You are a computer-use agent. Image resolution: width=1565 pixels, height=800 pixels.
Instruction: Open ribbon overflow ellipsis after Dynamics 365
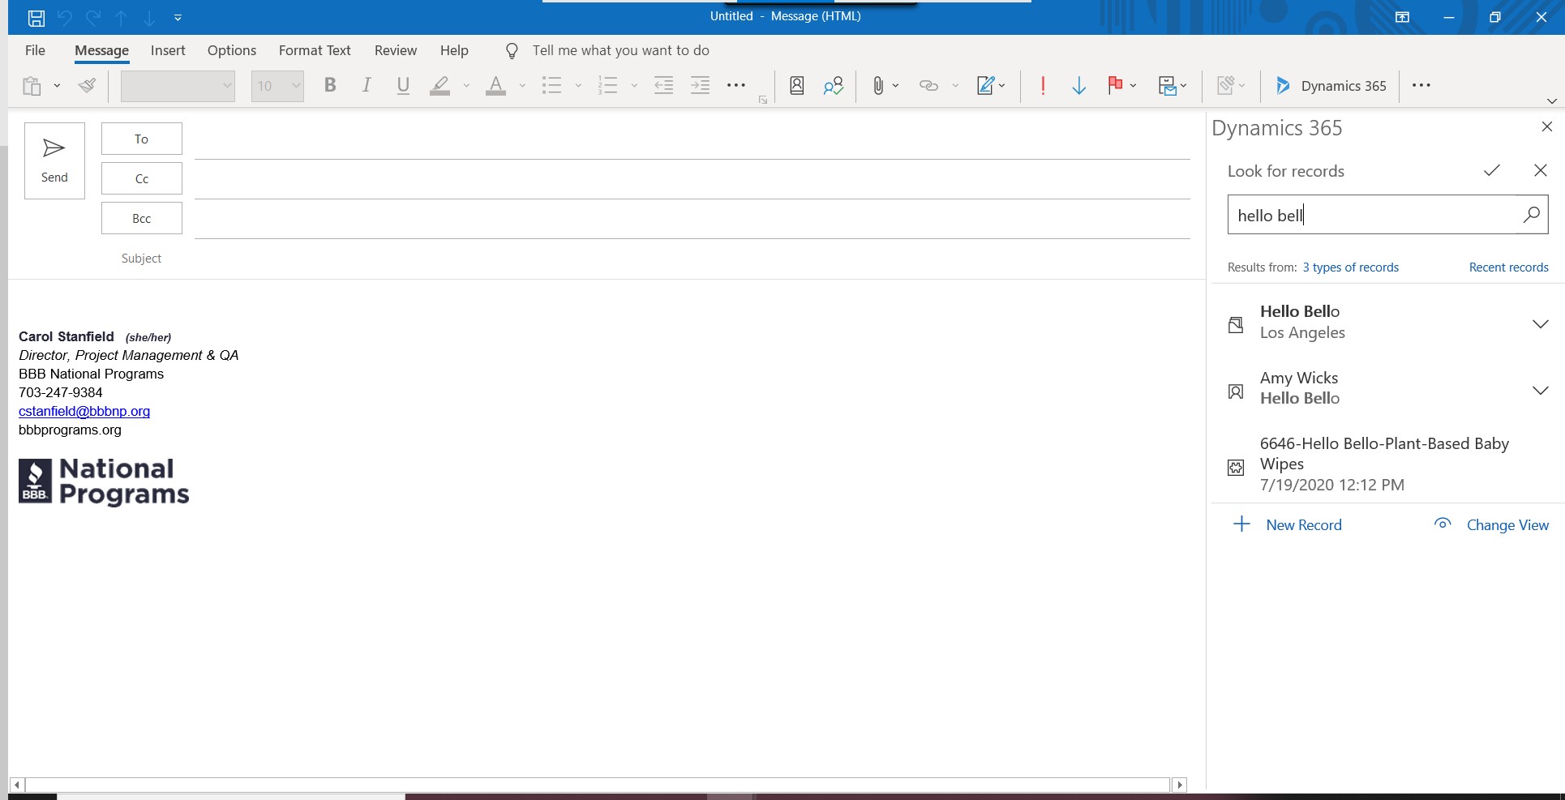(x=1421, y=85)
